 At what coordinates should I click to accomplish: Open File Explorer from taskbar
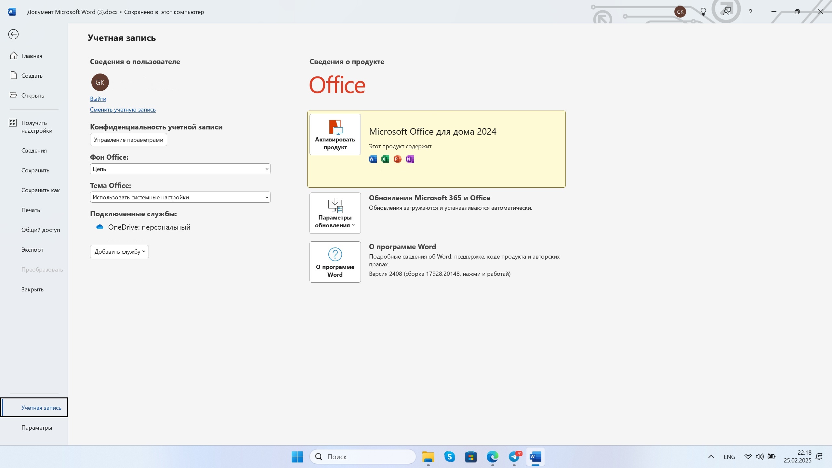click(x=428, y=457)
